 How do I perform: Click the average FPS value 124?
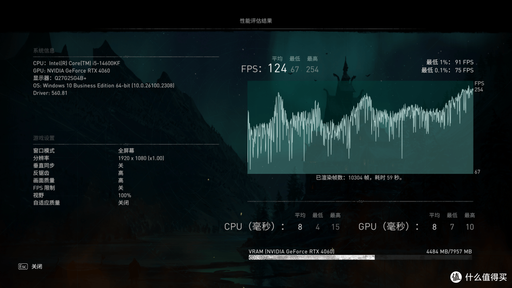[x=277, y=69]
